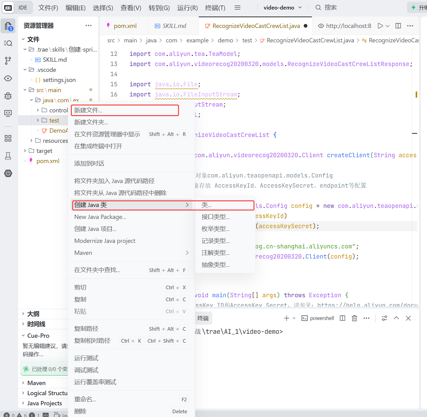Open editor more actions ellipsis
This screenshot has width=427, height=417.
tap(410, 26)
